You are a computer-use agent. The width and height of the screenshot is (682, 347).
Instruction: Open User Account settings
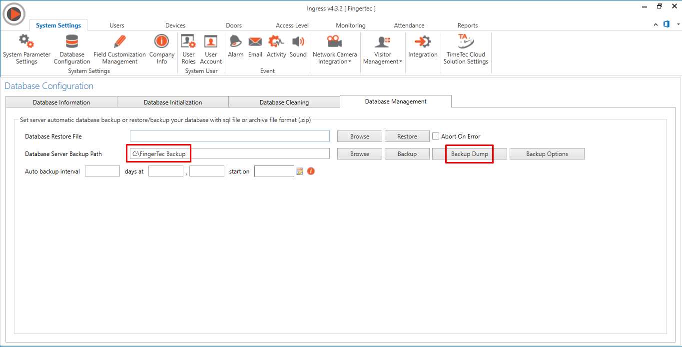click(211, 49)
